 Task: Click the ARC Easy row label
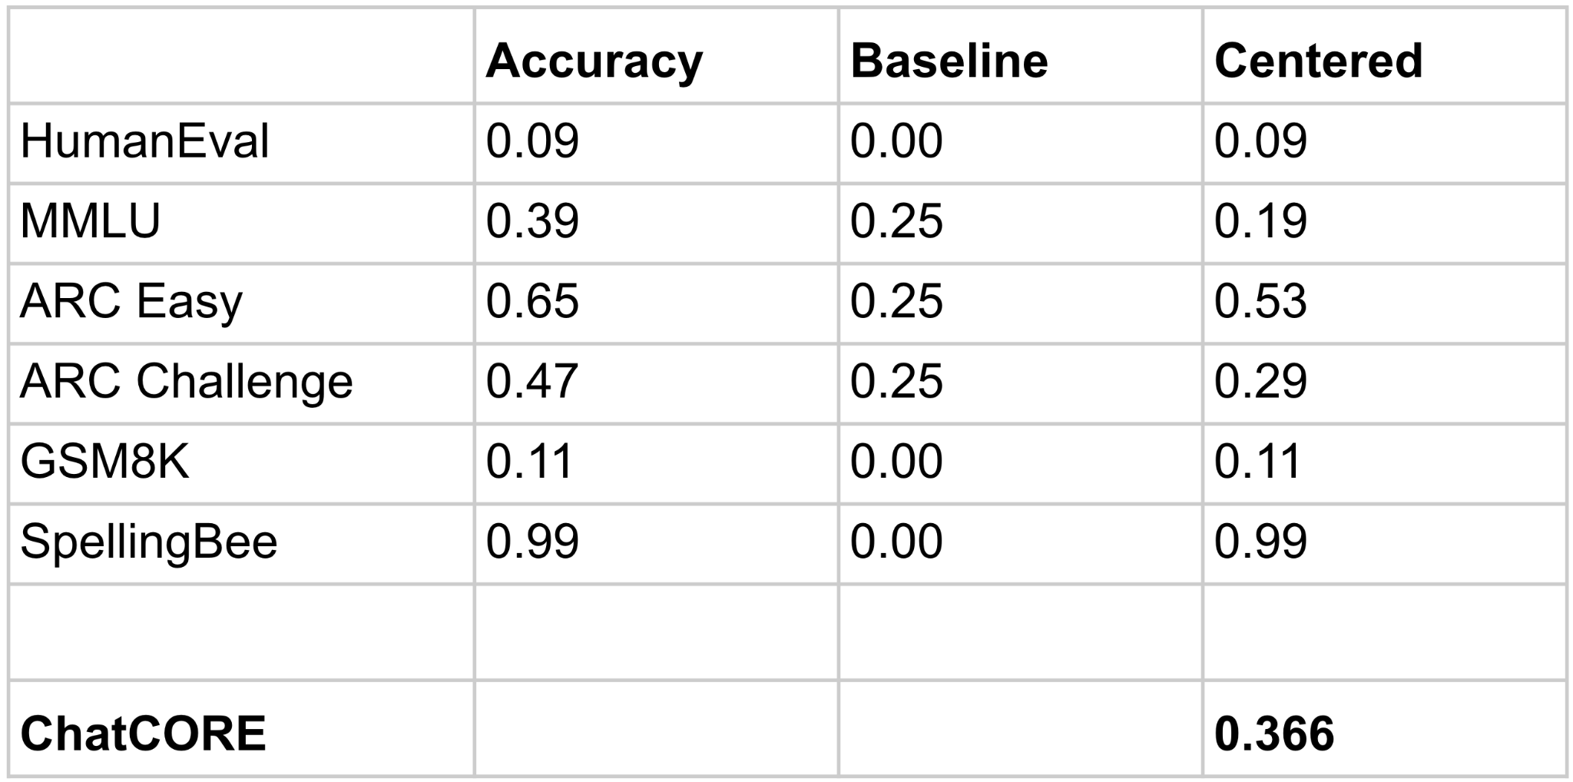131,302
